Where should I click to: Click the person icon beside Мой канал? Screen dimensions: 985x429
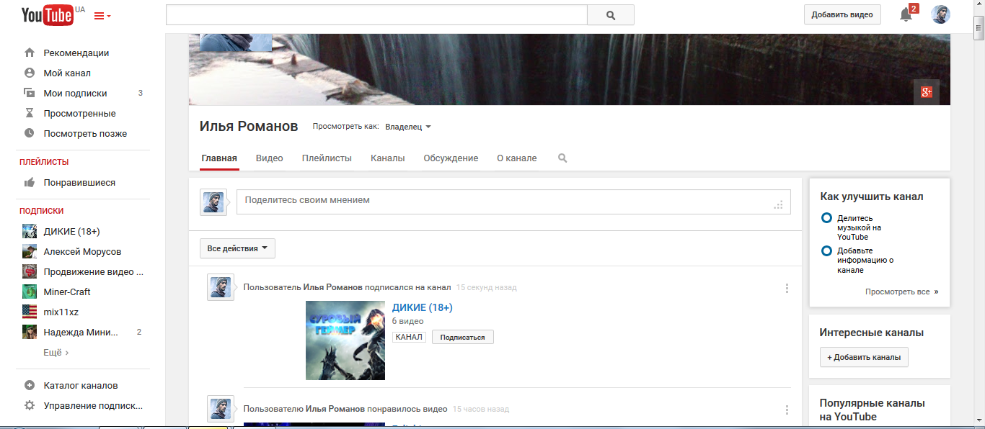tap(30, 73)
